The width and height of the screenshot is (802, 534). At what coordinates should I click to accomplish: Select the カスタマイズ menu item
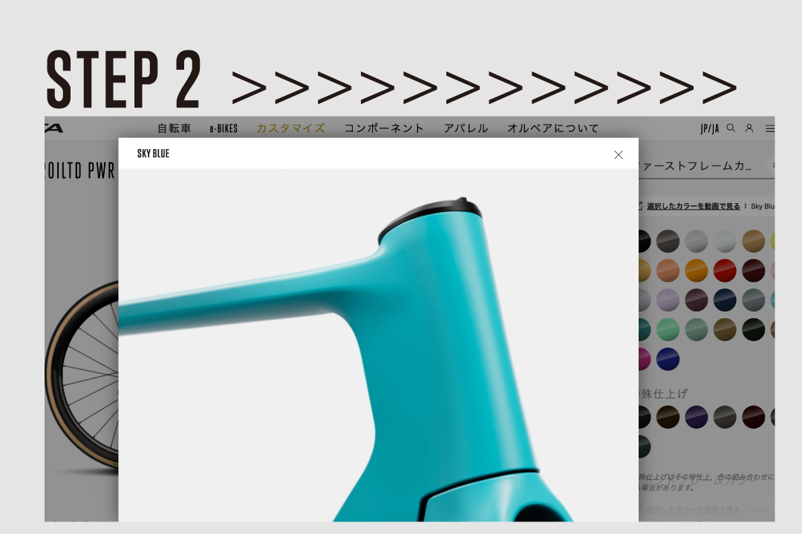[x=290, y=128]
